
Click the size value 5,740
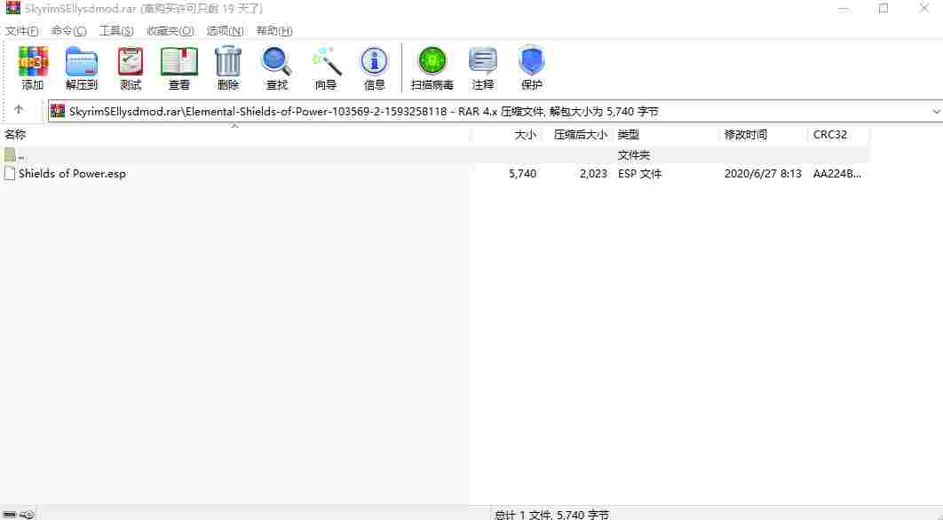coord(523,174)
